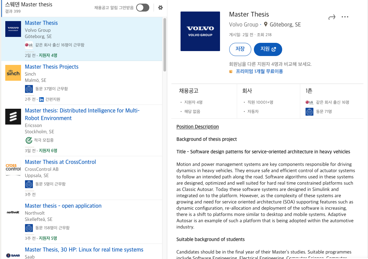This screenshot has height=259, width=368.
Task: Click alumni school icon under Northvolt
Action: [29, 228]
